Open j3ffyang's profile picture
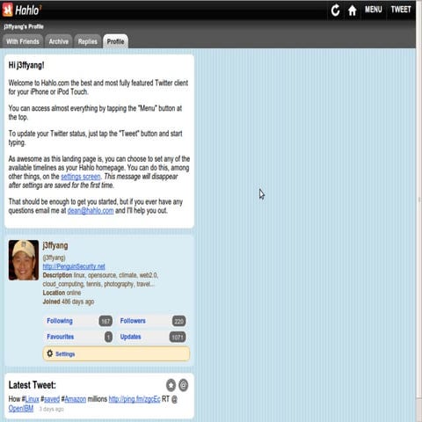The height and width of the screenshot is (422, 422). click(24, 260)
